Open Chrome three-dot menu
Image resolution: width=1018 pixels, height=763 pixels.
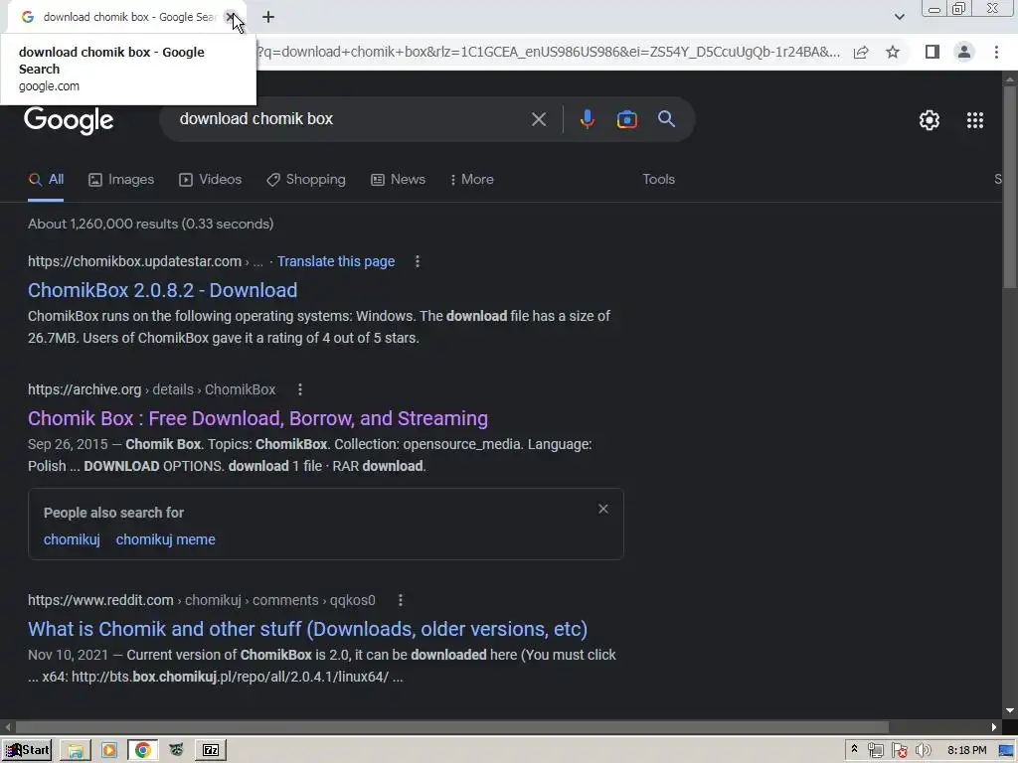coord(996,52)
